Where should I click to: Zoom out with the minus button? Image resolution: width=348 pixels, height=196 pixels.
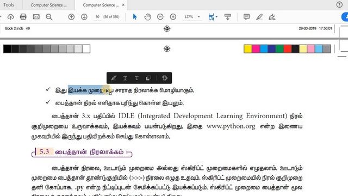coord(160,17)
